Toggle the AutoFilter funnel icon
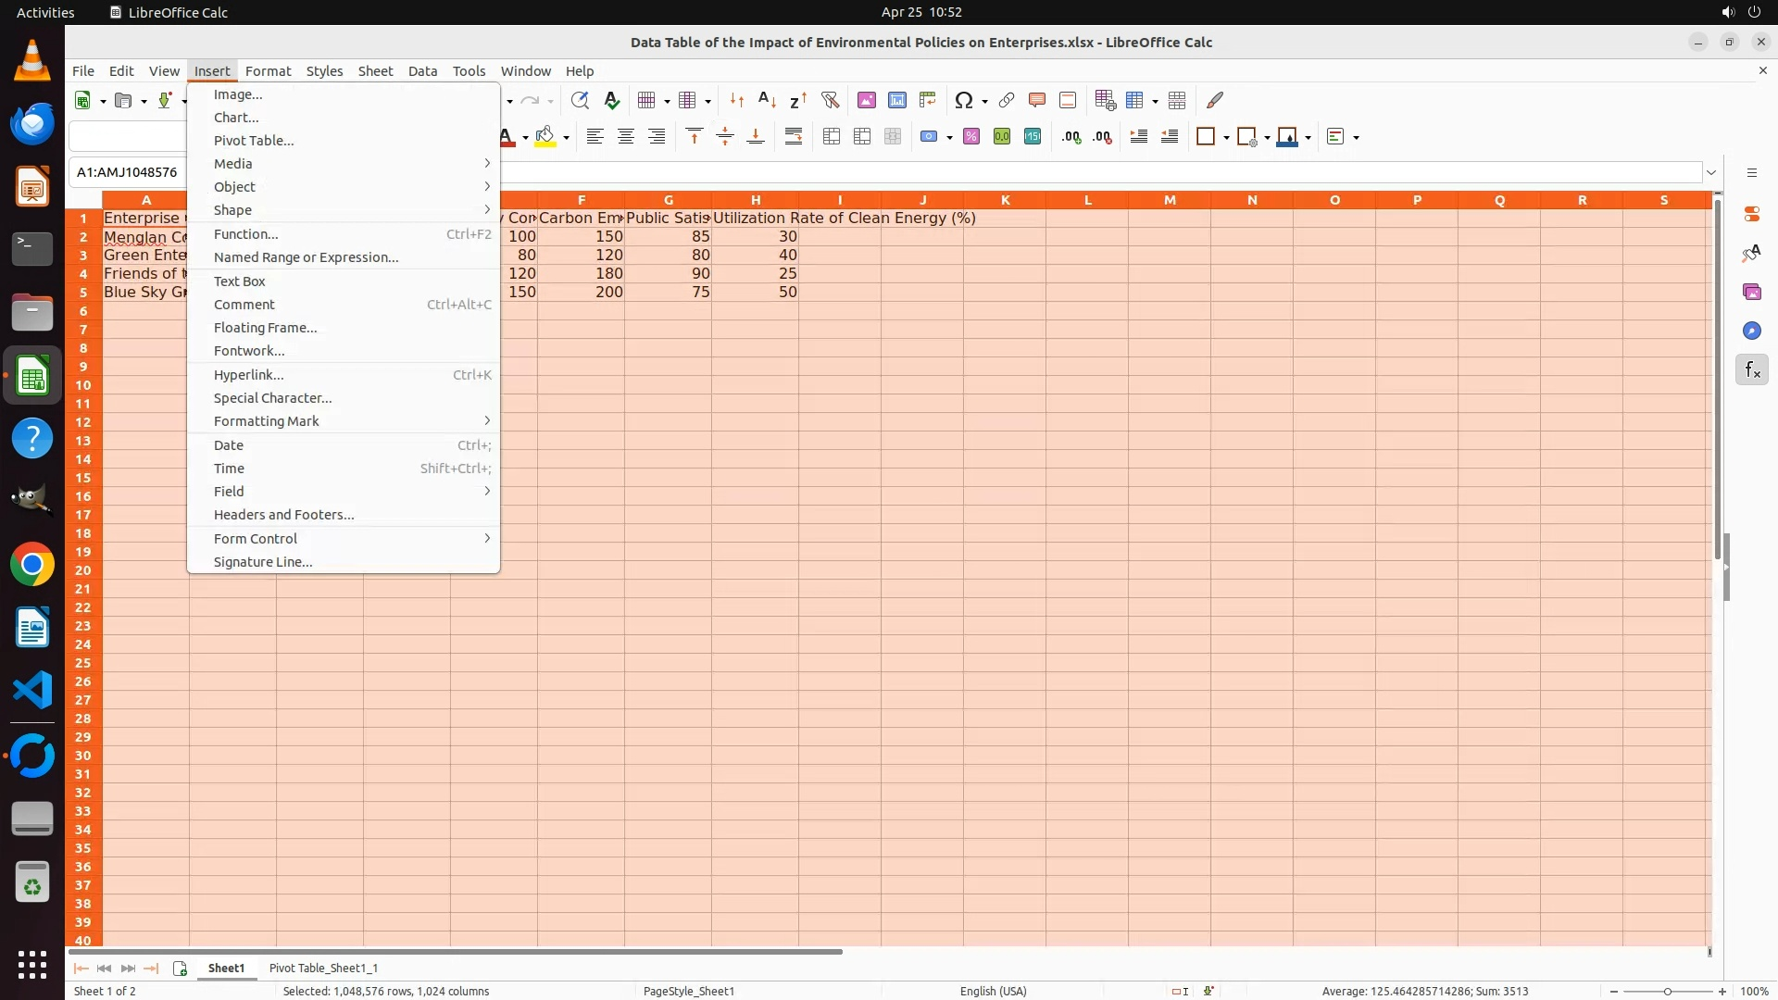The height and width of the screenshot is (1000, 1778). click(830, 100)
